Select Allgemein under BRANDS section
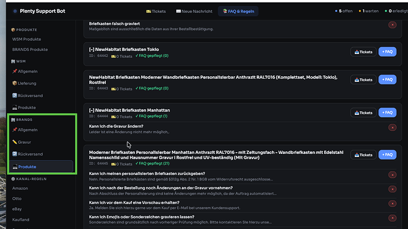The height and width of the screenshot is (229, 408). point(25,130)
